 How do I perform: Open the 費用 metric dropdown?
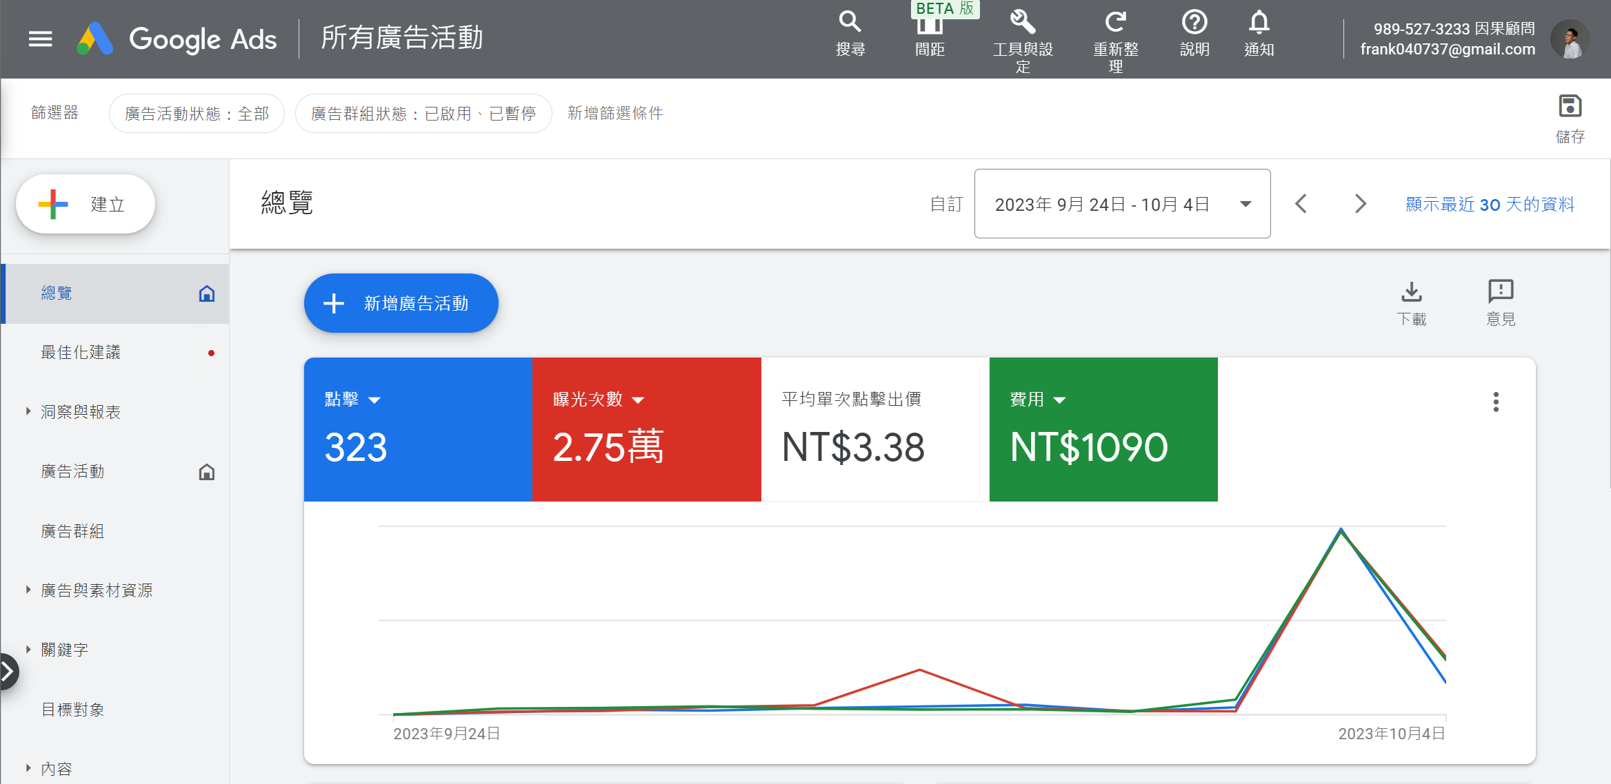[1060, 400]
